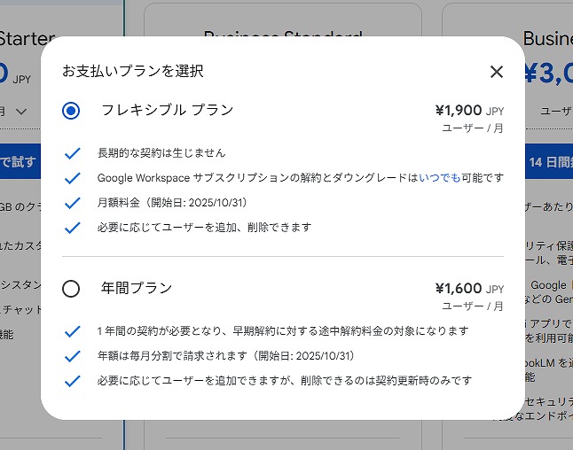Click checkmark beside 月額料金 start date
This screenshot has width=573, height=450.
pos(73,203)
